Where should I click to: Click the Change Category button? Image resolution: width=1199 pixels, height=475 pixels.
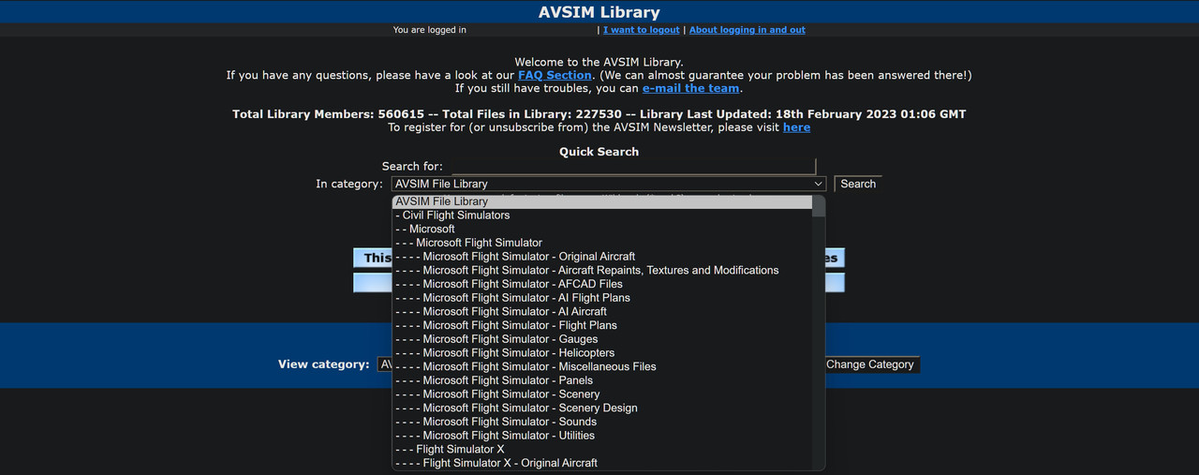(x=869, y=364)
